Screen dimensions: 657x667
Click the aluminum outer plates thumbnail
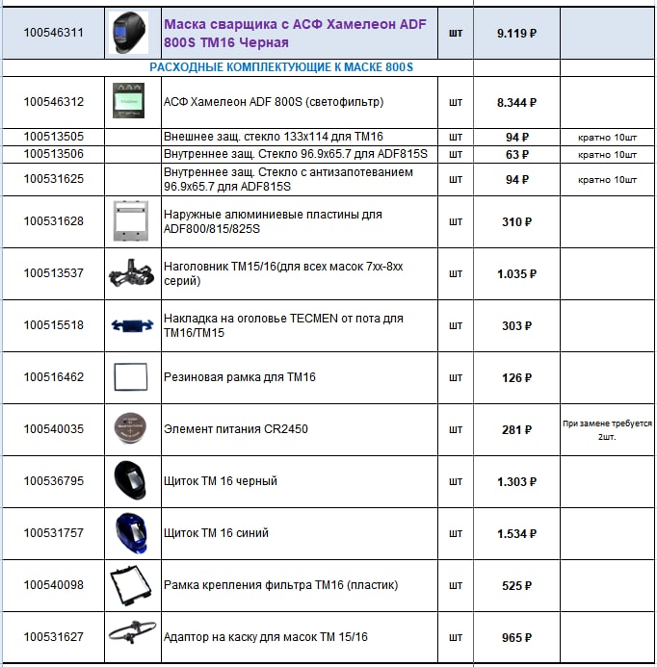[x=131, y=220]
